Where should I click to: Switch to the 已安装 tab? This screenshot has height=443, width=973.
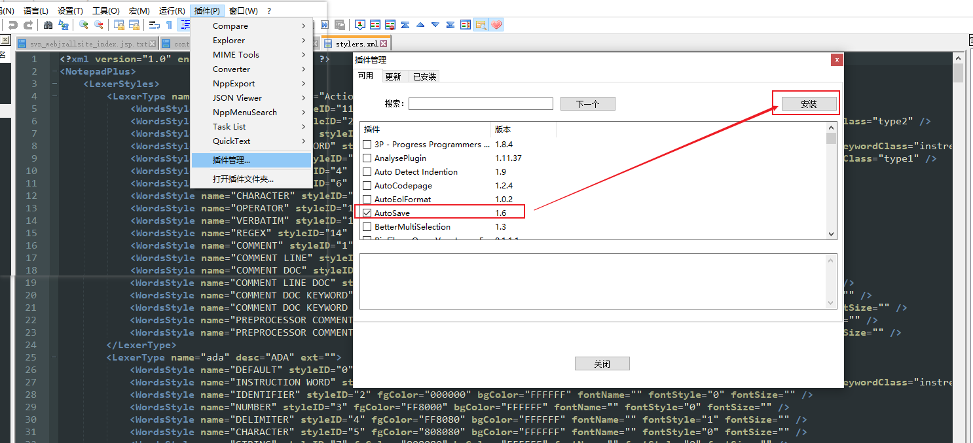425,75
